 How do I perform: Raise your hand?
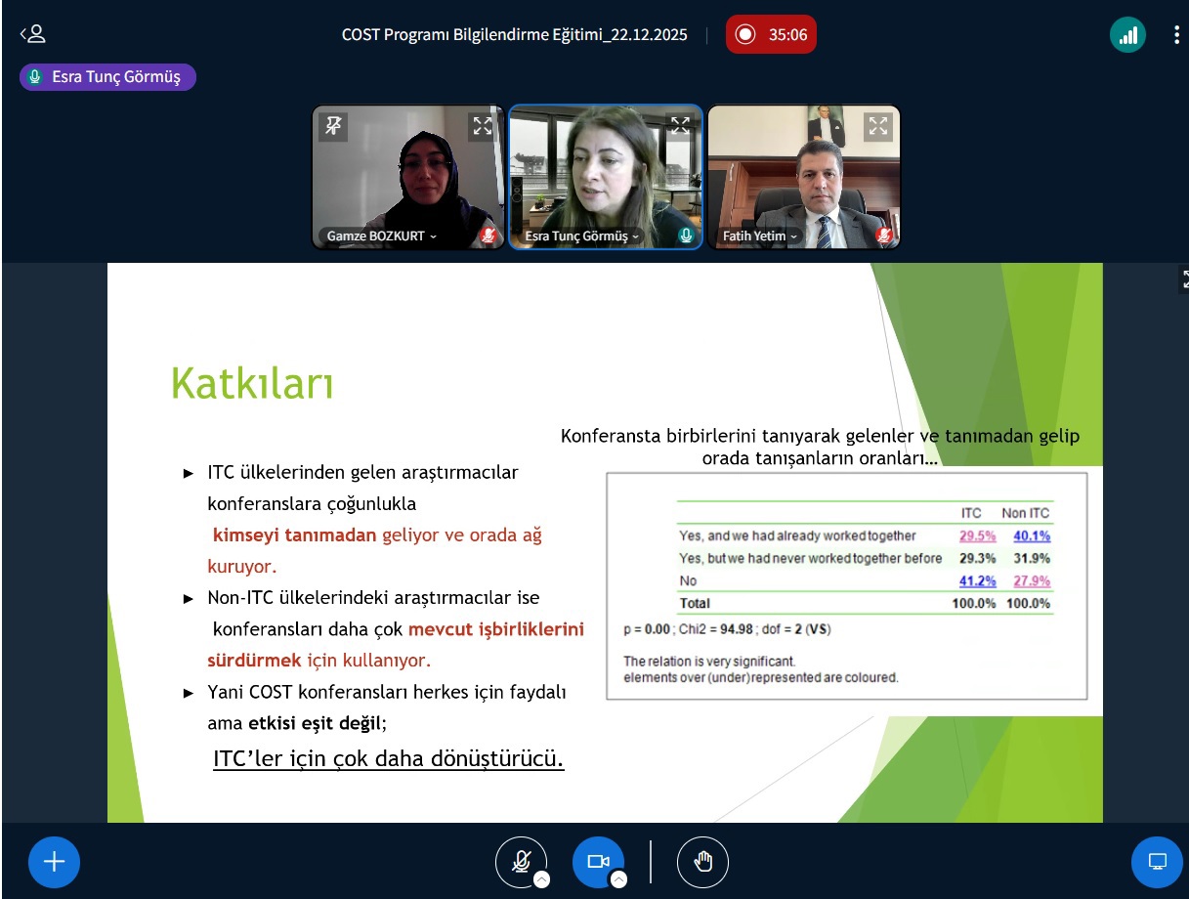[703, 862]
